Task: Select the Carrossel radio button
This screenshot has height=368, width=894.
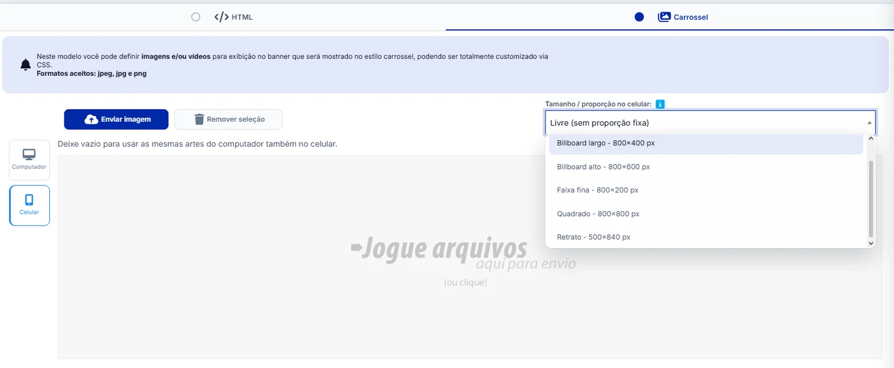Action: click(639, 17)
